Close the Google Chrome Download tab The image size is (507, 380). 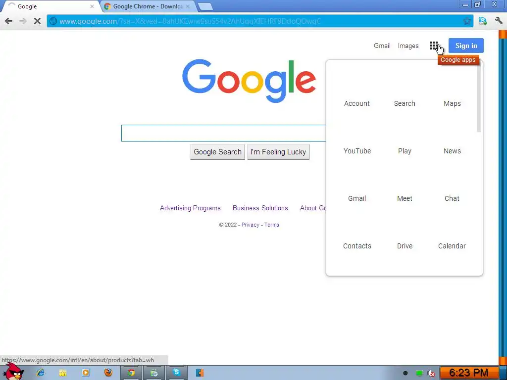[x=188, y=6]
